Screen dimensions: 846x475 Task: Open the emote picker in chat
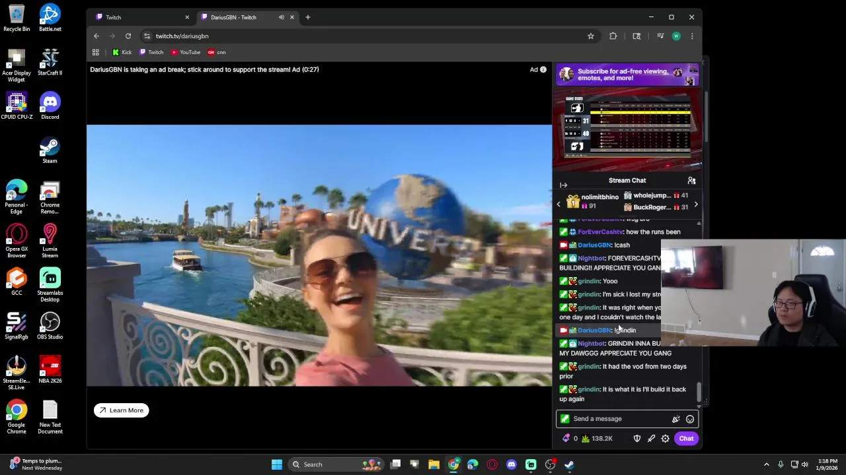pyautogui.click(x=690, y=419)
